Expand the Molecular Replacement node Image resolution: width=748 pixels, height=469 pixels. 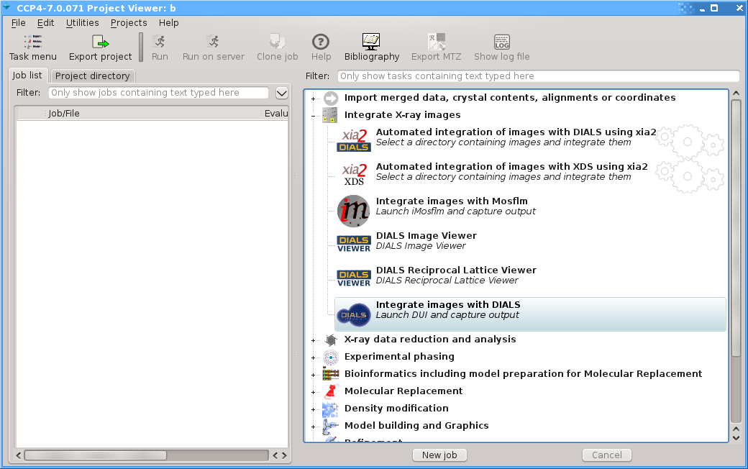coord(314,392)
